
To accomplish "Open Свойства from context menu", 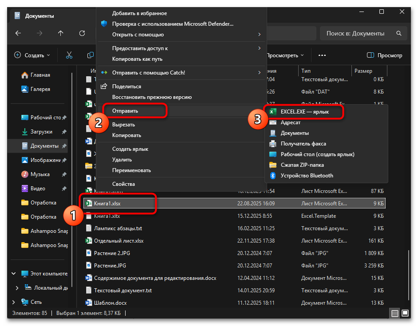I will point(181,184).
